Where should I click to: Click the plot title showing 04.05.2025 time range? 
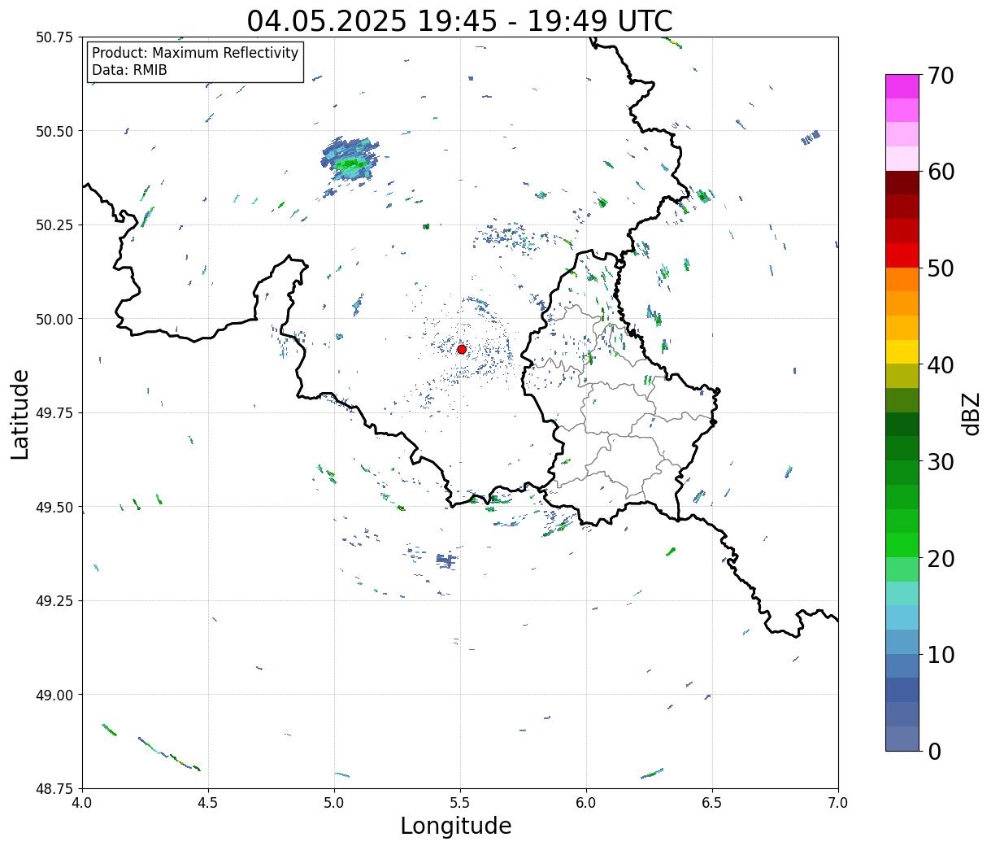point(460,20)
